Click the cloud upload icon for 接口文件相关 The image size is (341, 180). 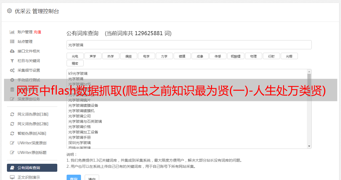[12, 51]
